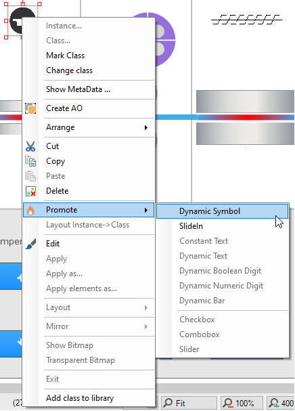
Task: Click the red-blue gradient bar at right
Action: click(x=246, y=117)
